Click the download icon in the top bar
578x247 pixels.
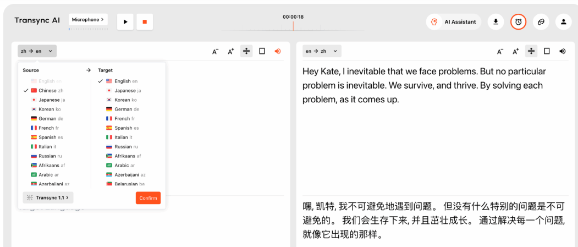[496, 22]
